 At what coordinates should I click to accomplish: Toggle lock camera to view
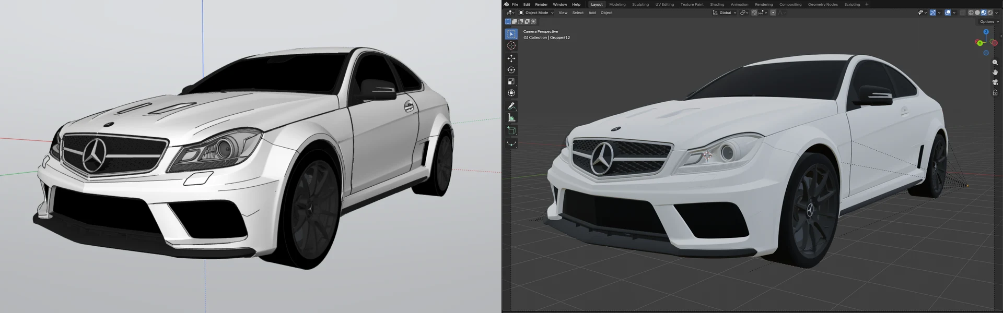pyautogui.click(x=995, y=92)
